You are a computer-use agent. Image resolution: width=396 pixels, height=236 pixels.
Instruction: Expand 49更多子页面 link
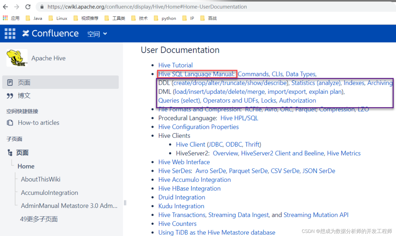tap(39, 219)
